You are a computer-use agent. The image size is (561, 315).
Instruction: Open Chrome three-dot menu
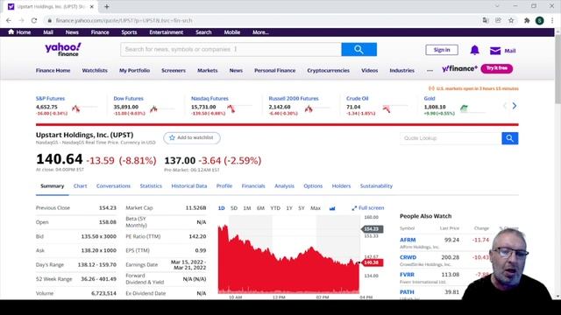(x=552, y=21)
